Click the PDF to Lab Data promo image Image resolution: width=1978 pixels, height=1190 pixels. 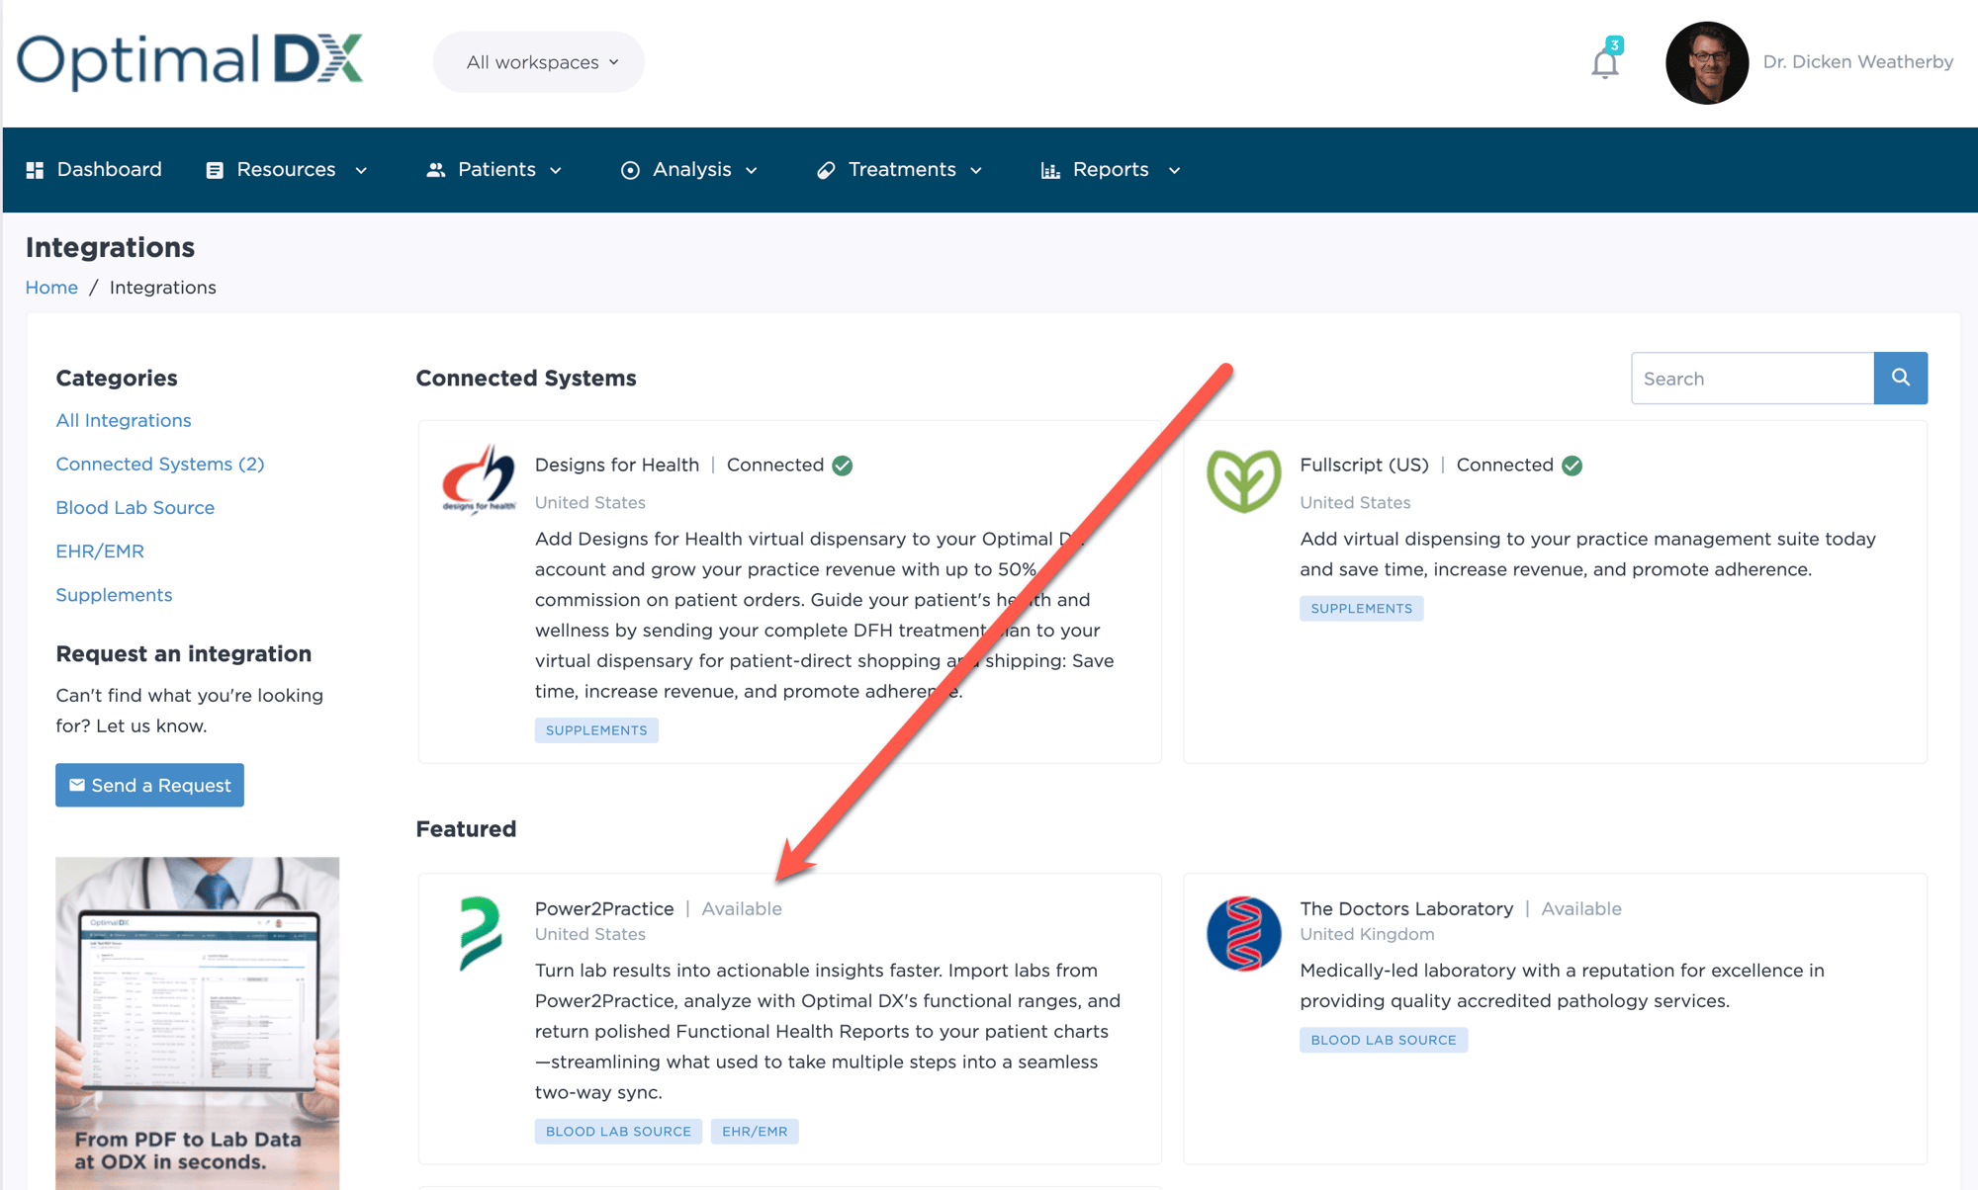click(197, 1023)
